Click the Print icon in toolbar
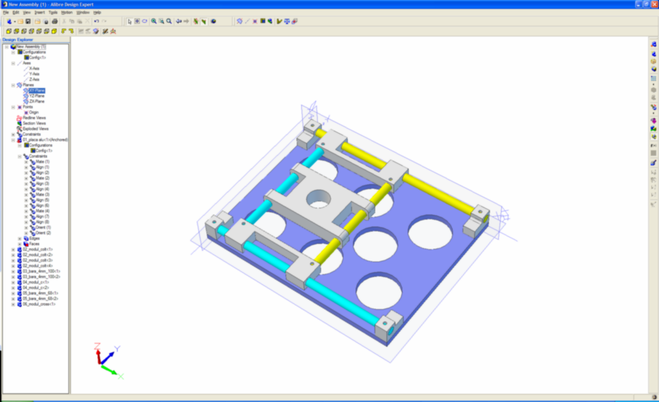The image size is (659, 402). [x=55, y=21]
